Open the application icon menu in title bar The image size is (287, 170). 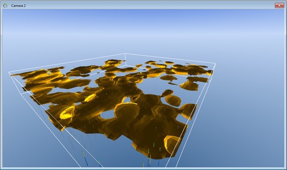pos(6,6)
